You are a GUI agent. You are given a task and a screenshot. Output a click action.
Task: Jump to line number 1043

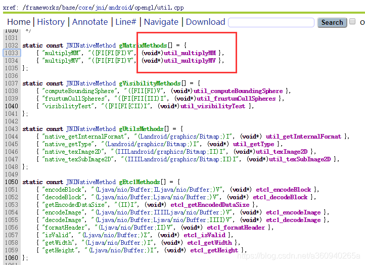pyautogui.click(x=12, y=129)
